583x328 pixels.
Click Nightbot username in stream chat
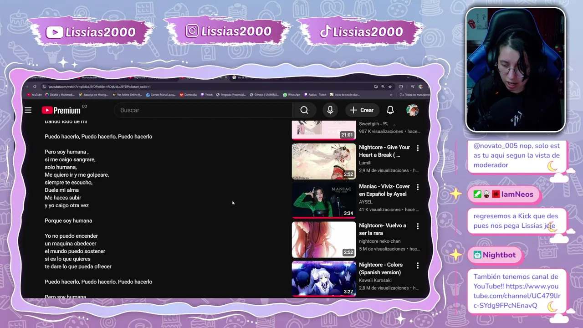[499, 255]
